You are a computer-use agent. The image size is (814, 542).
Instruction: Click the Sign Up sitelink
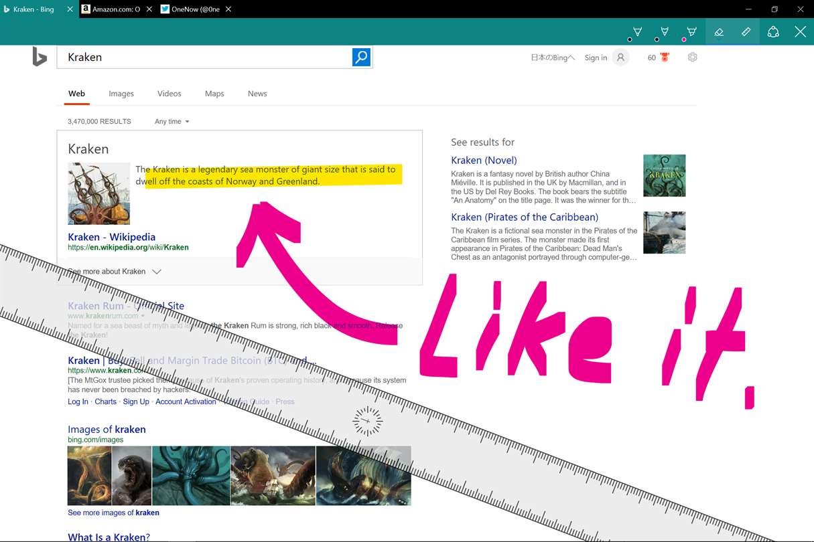point(136,401)
